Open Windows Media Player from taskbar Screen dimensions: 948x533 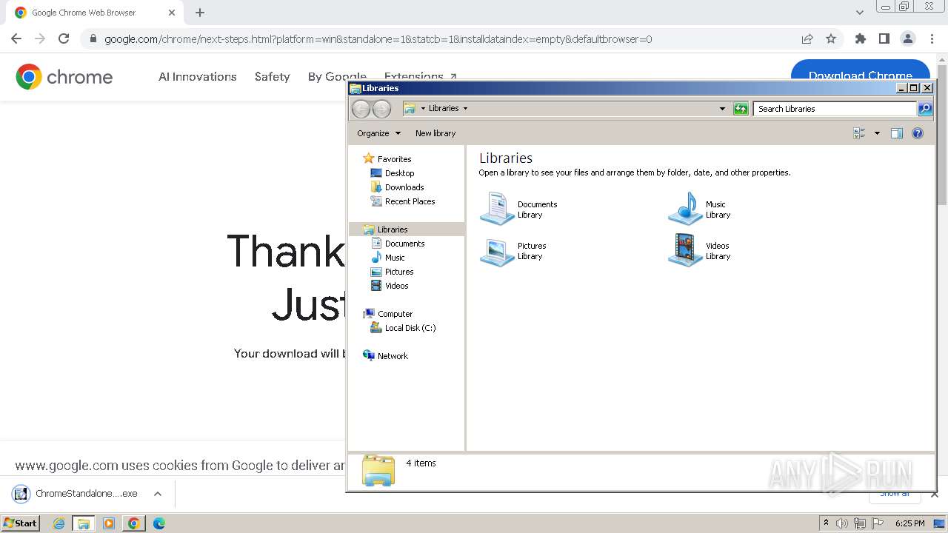109,523
